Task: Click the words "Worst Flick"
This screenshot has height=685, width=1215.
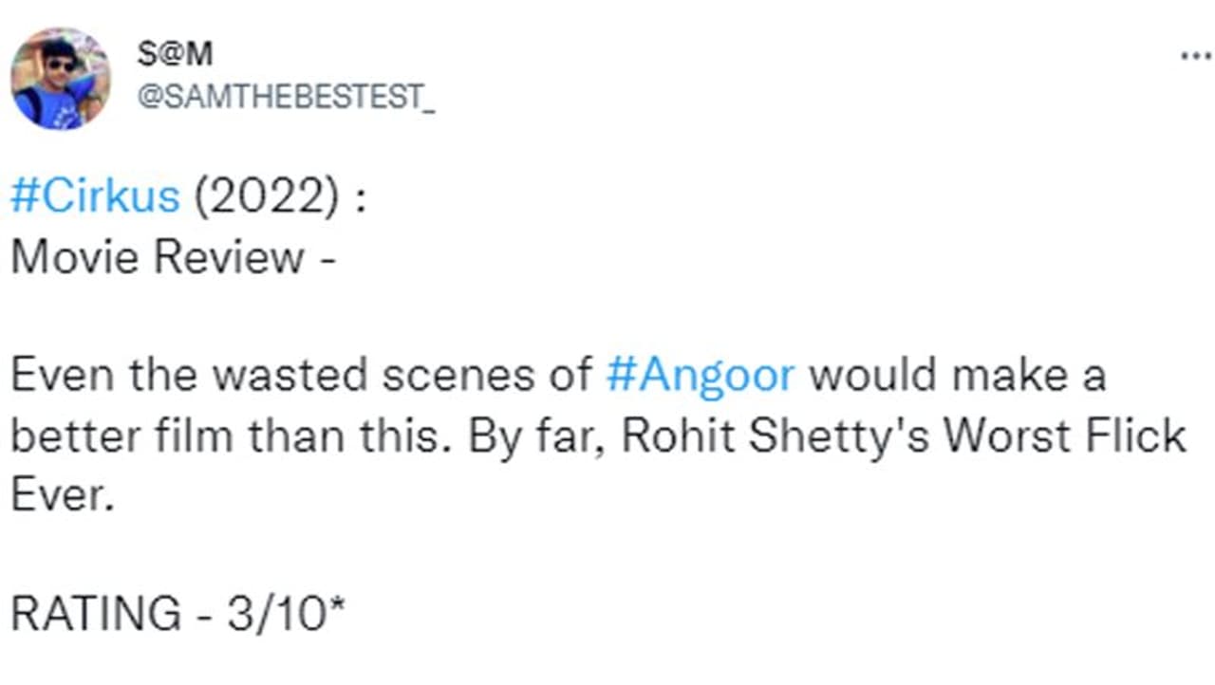Action: [1066, 435]
